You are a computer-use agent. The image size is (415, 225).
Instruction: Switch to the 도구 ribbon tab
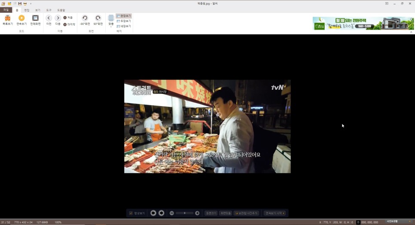[x=49, y=10]
